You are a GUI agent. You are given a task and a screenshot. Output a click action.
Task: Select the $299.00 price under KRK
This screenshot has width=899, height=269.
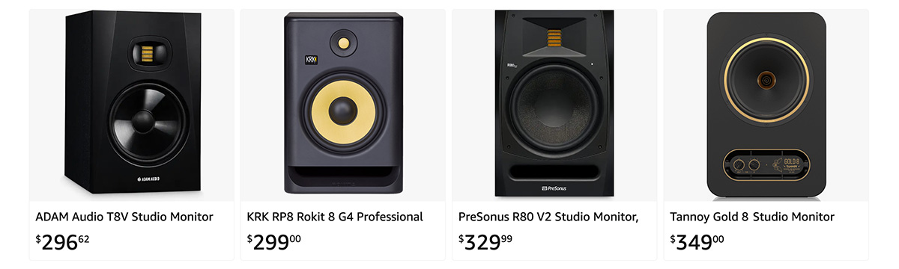[274, 242]
